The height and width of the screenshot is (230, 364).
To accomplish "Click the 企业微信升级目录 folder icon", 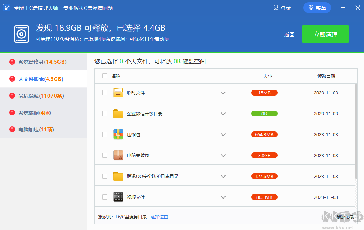I will click(x=118, y=114).
